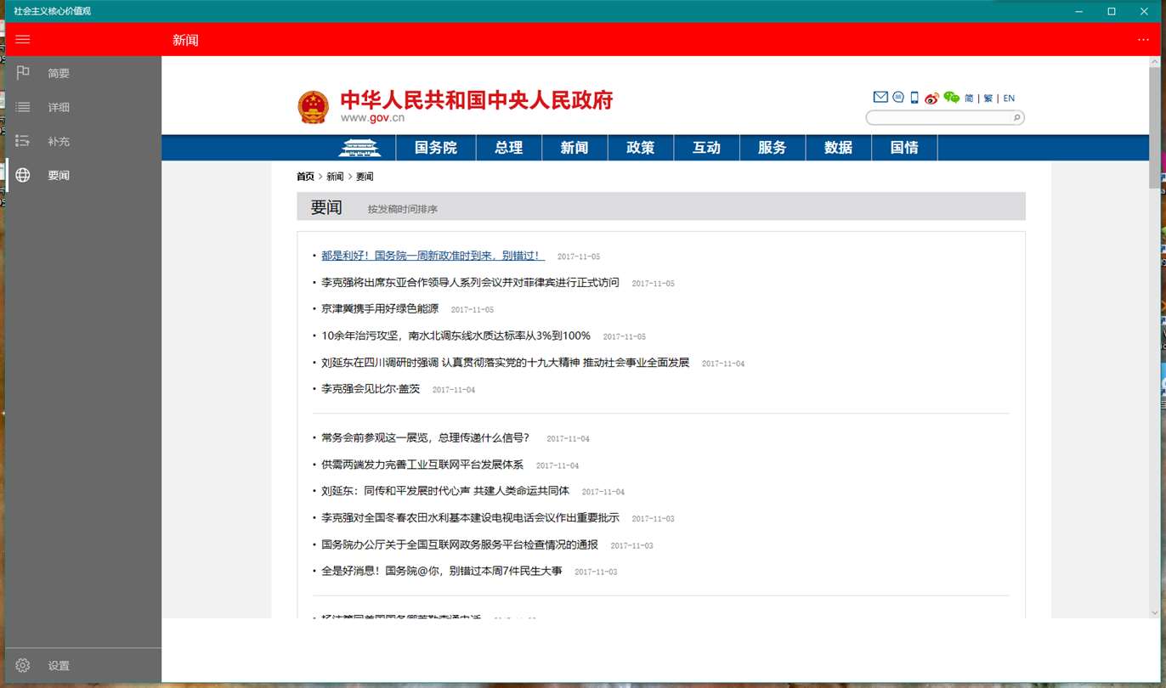Click the national emblem logo
This screenshot has width=1166, height=688.
click(313, 108)
